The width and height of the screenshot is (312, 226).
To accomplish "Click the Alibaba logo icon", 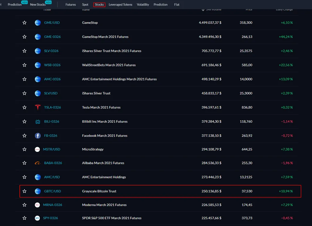I will coord(38,163).
